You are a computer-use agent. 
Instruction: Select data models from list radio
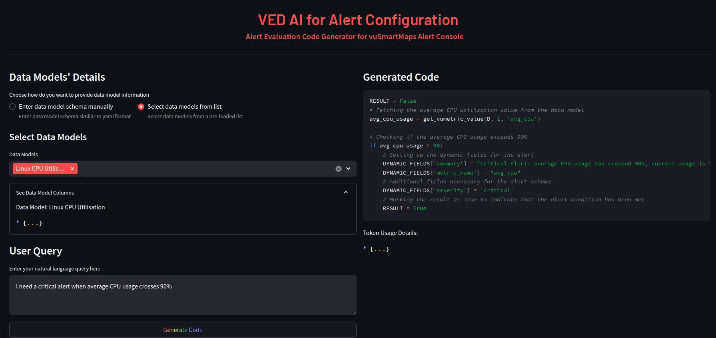[141, 107]
